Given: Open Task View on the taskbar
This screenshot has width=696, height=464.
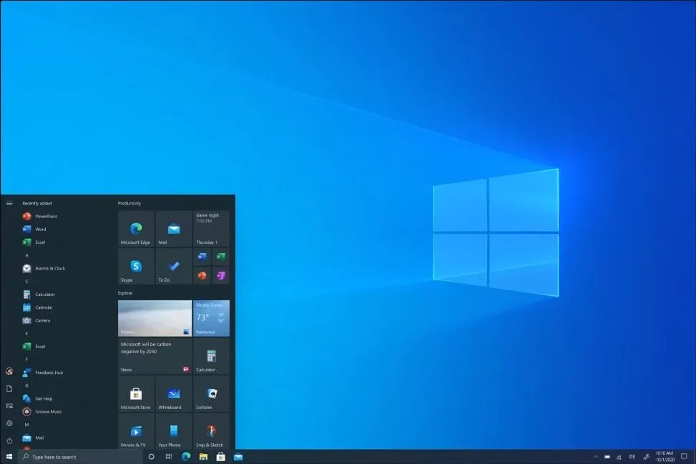Looking at the screenshot, I should point(169,457).
